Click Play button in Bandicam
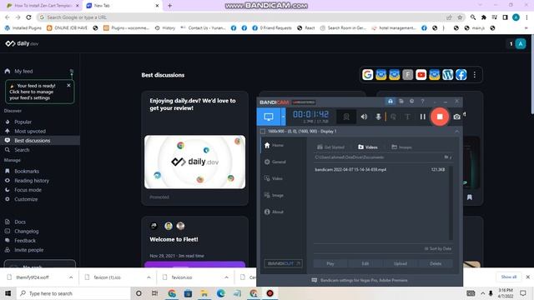Viewport: 534px width, 300px height. [330, 263]
